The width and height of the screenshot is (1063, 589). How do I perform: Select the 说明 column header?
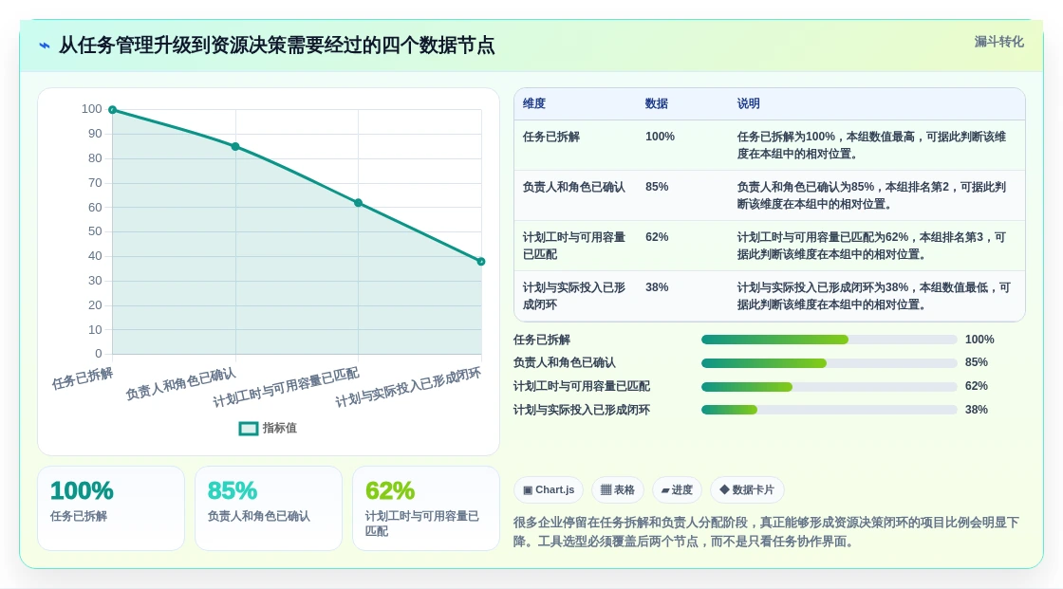tap(749, 103)
